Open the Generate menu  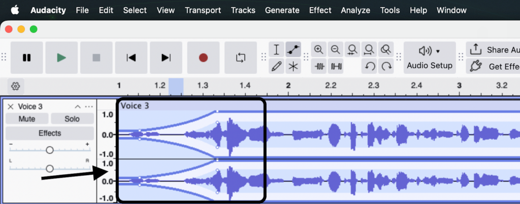pyautogui.click(x=282, y=10)
